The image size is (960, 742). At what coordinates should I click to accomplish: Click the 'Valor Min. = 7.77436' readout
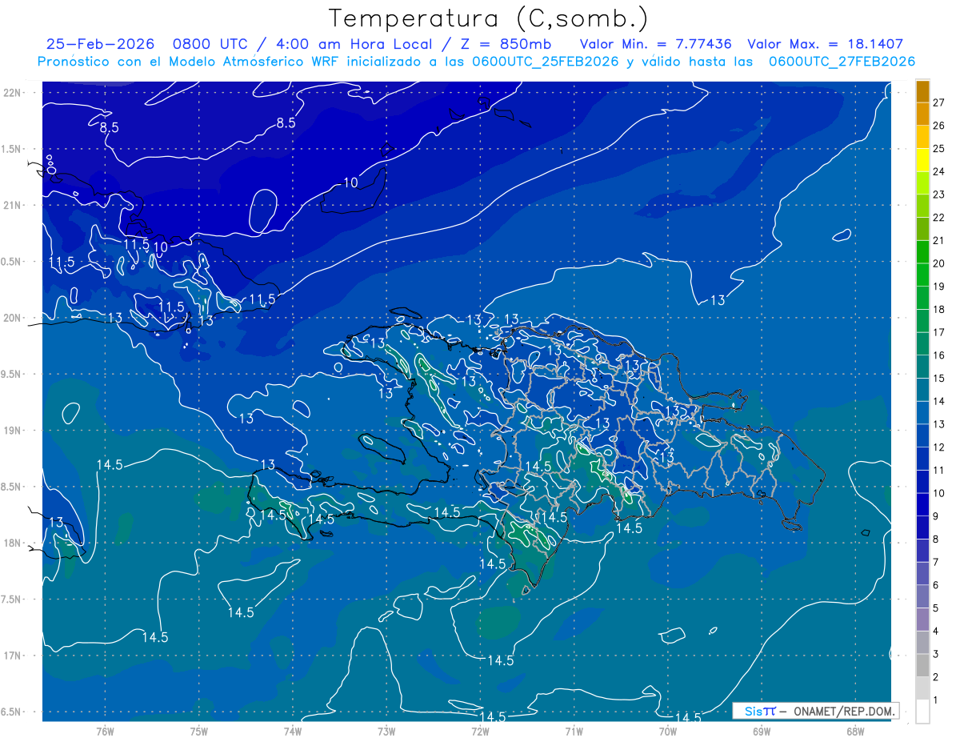click(x=655, y=44)
